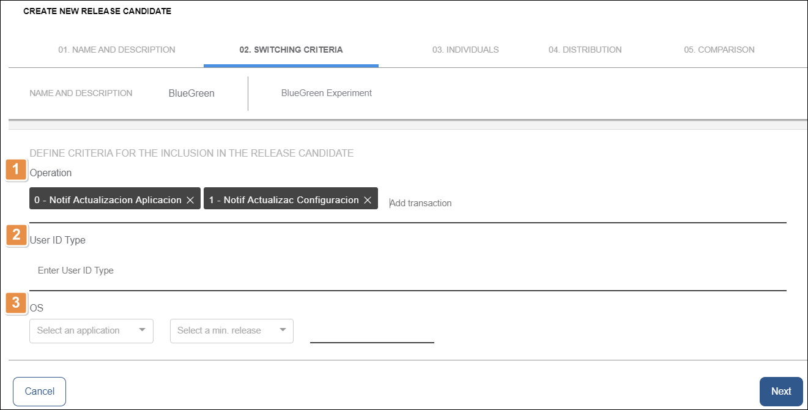Viewport: 808px width, 410px height.
Task: Click the BlueGreen Experiment description text
Action: 326,93
